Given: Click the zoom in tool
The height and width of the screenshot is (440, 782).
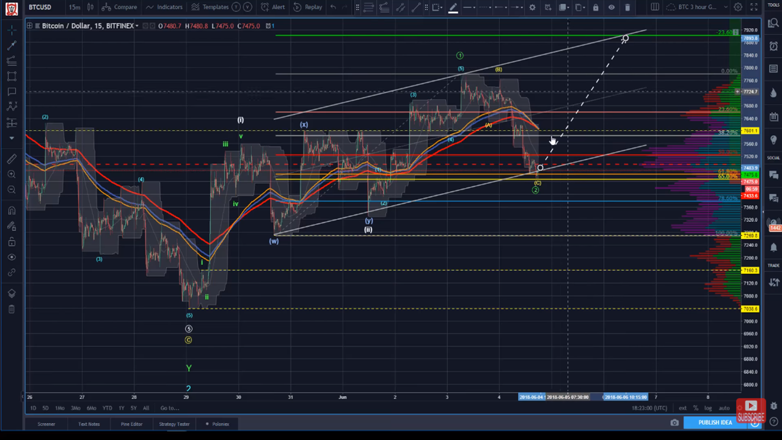Looking at the screenshot, I should coord(12,174).
